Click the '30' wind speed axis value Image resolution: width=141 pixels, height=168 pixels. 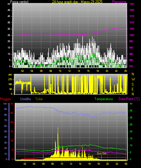click(x=9, y=29)
